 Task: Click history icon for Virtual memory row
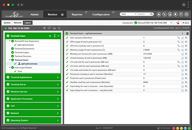(x=186, y=58)
